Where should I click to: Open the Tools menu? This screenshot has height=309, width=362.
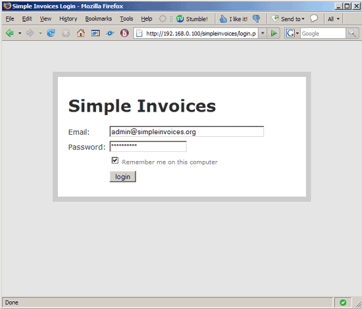(x=126, y=18)
